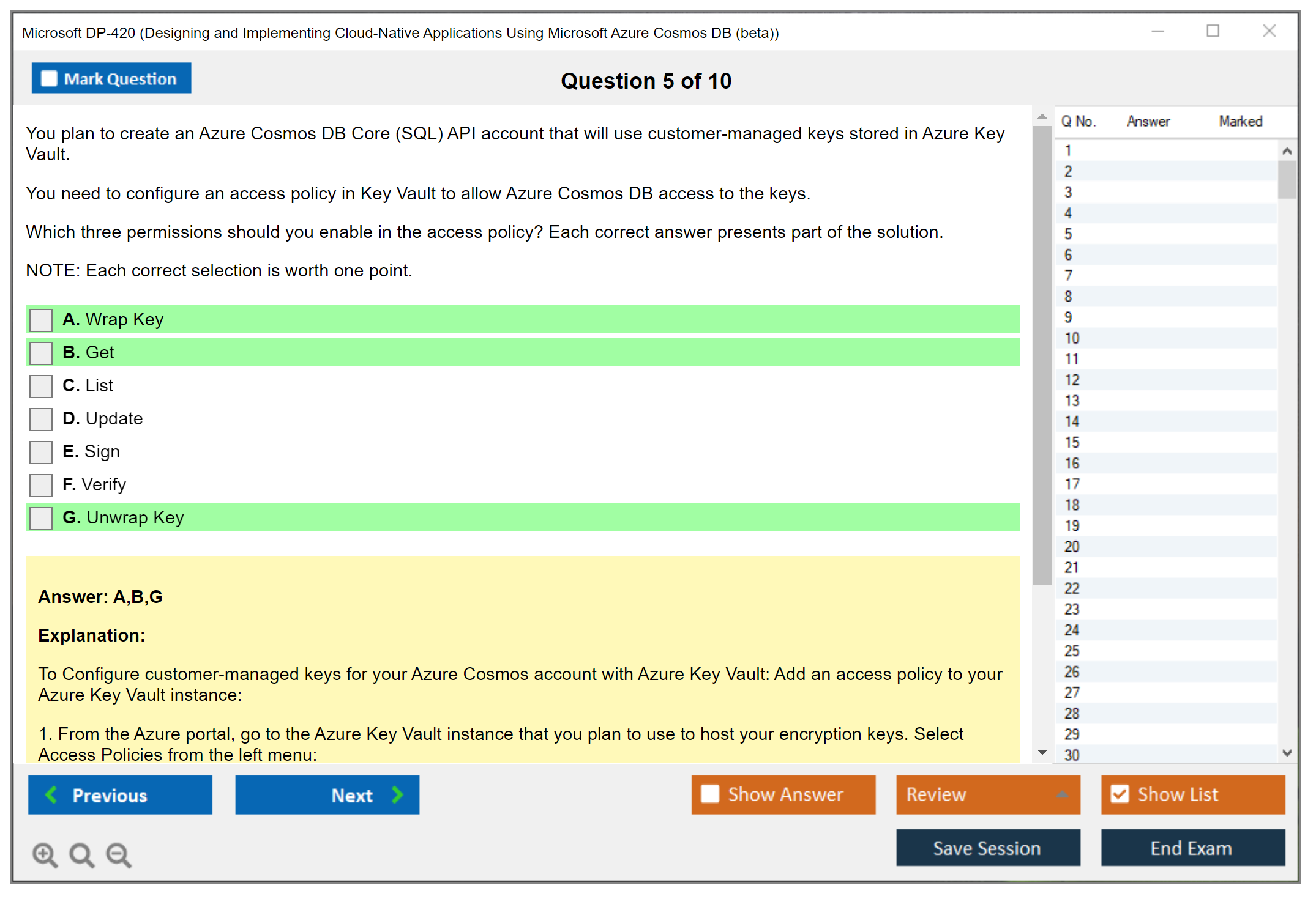Click the Save Session button
Screen dimensions: 1316x899
pos(988,848)
